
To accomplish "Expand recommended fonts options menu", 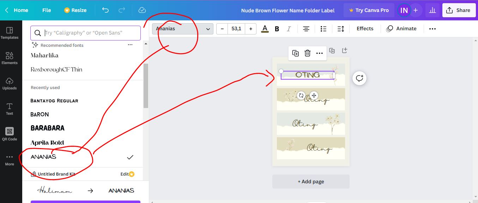I will (130, 45).
